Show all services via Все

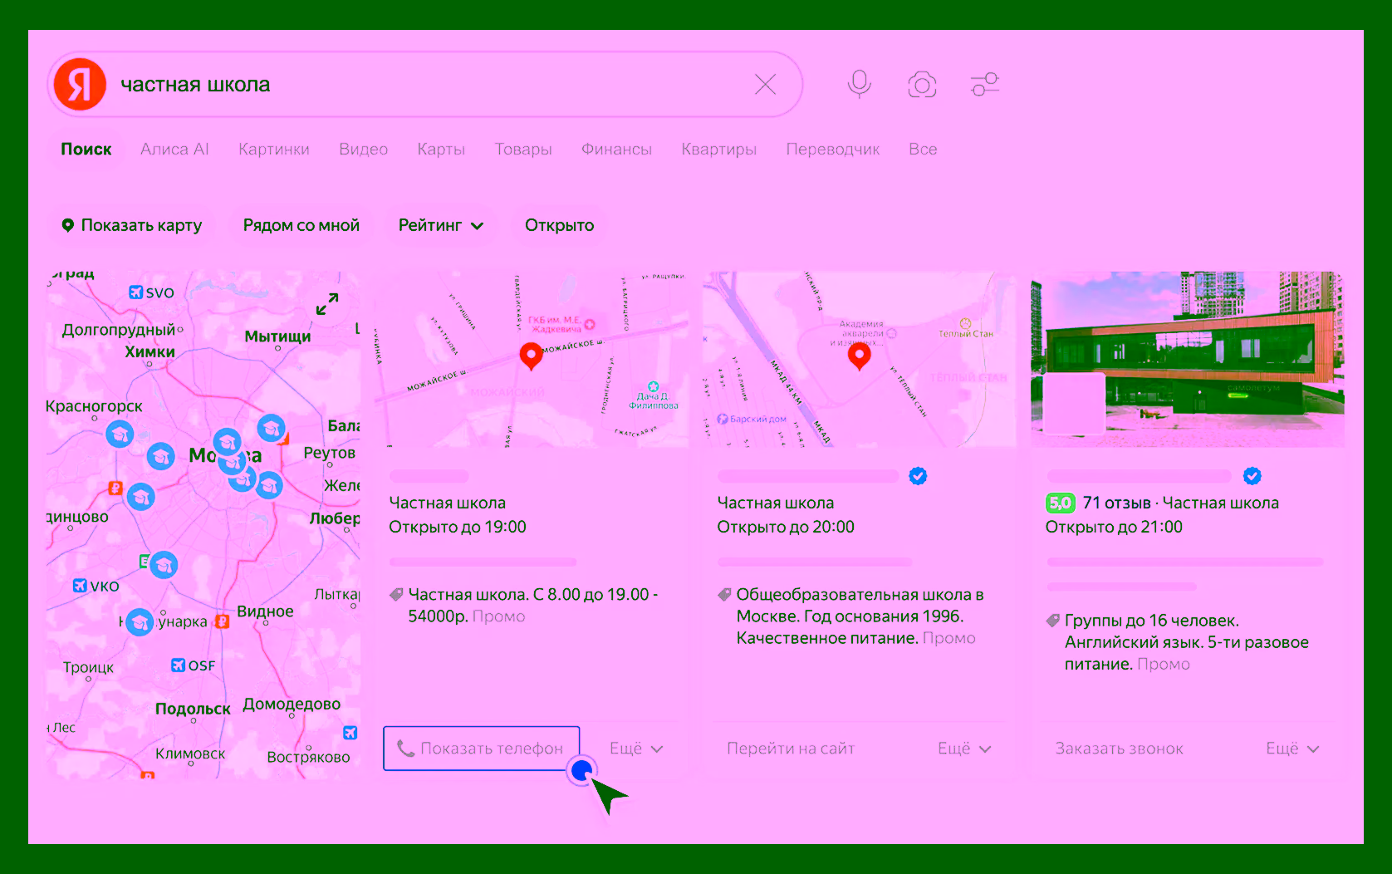(x=923, y=150)
